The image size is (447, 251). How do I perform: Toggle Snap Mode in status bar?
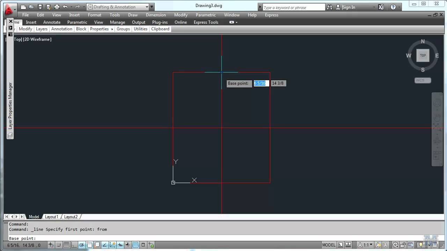click(x=59, y=245)
